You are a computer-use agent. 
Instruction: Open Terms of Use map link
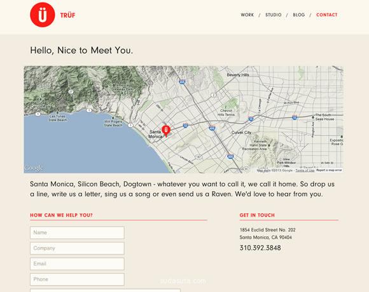305,170
